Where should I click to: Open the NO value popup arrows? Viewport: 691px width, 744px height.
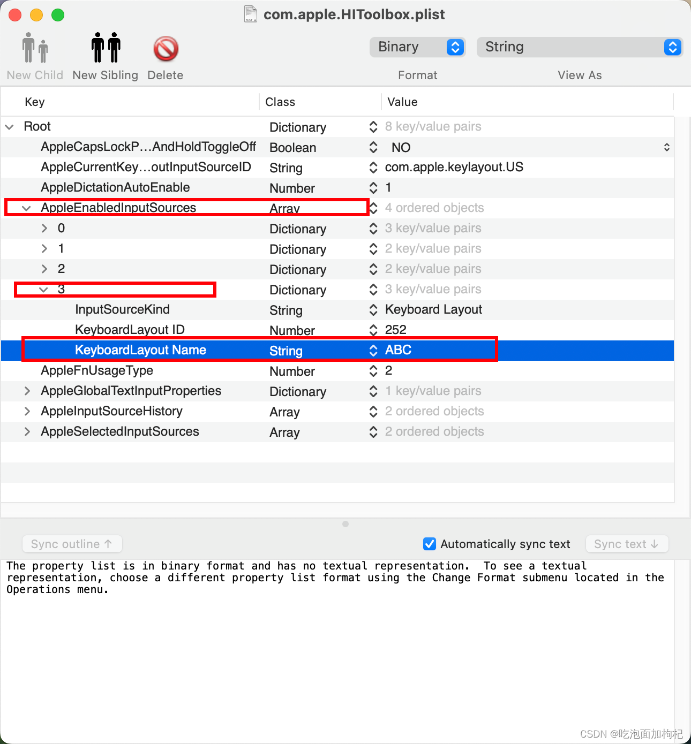(667, 147)
